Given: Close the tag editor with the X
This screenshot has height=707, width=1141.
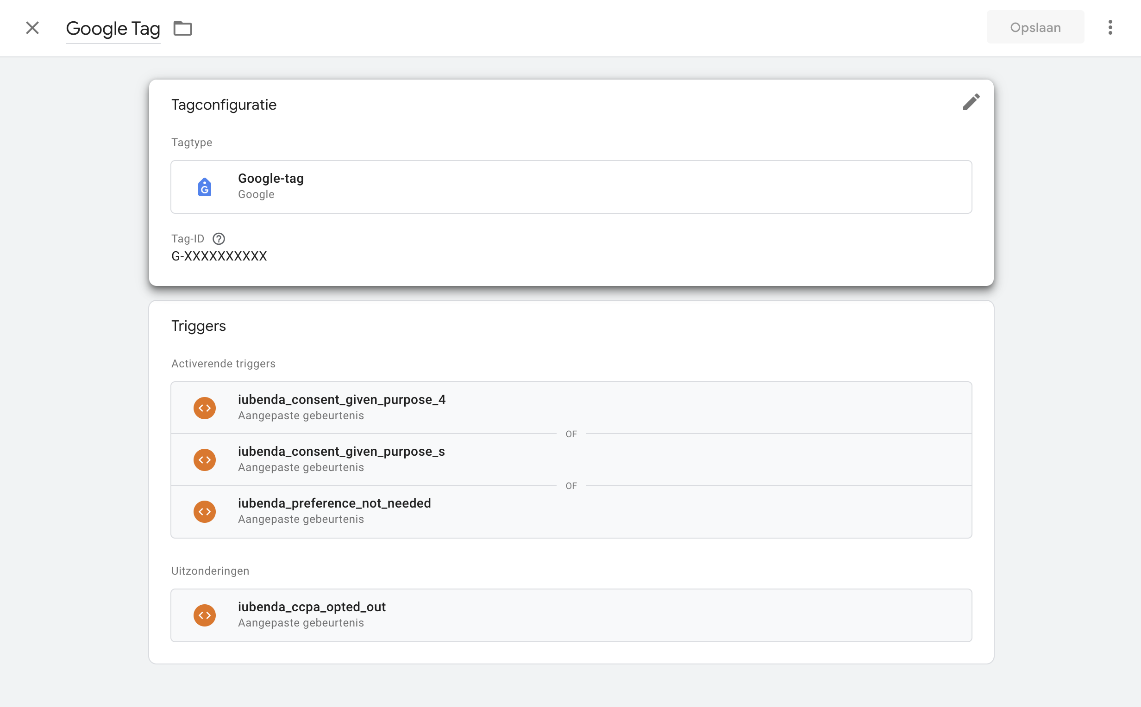Looking at the screenshot, I should 32,28.
